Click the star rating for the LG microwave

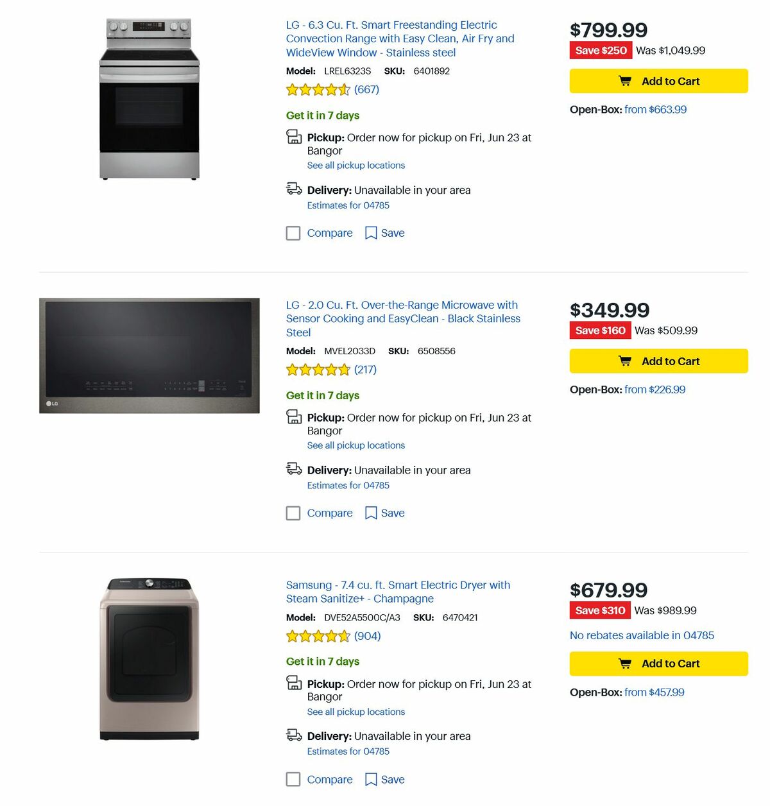(317, 370)
